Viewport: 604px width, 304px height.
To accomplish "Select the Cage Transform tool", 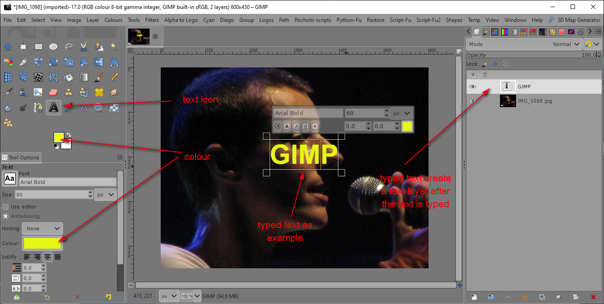I will click(54, 77).
